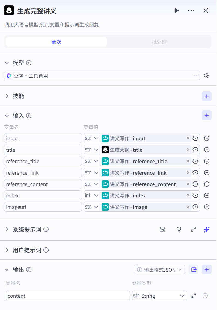Expand system prompt editor to full size

(x=194, y=229)
